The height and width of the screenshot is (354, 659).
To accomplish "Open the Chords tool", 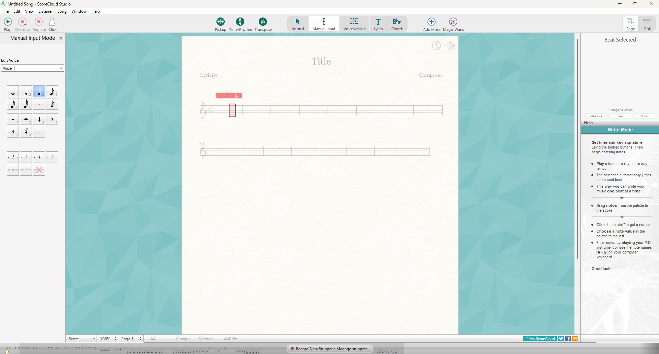I will [397, 24].
